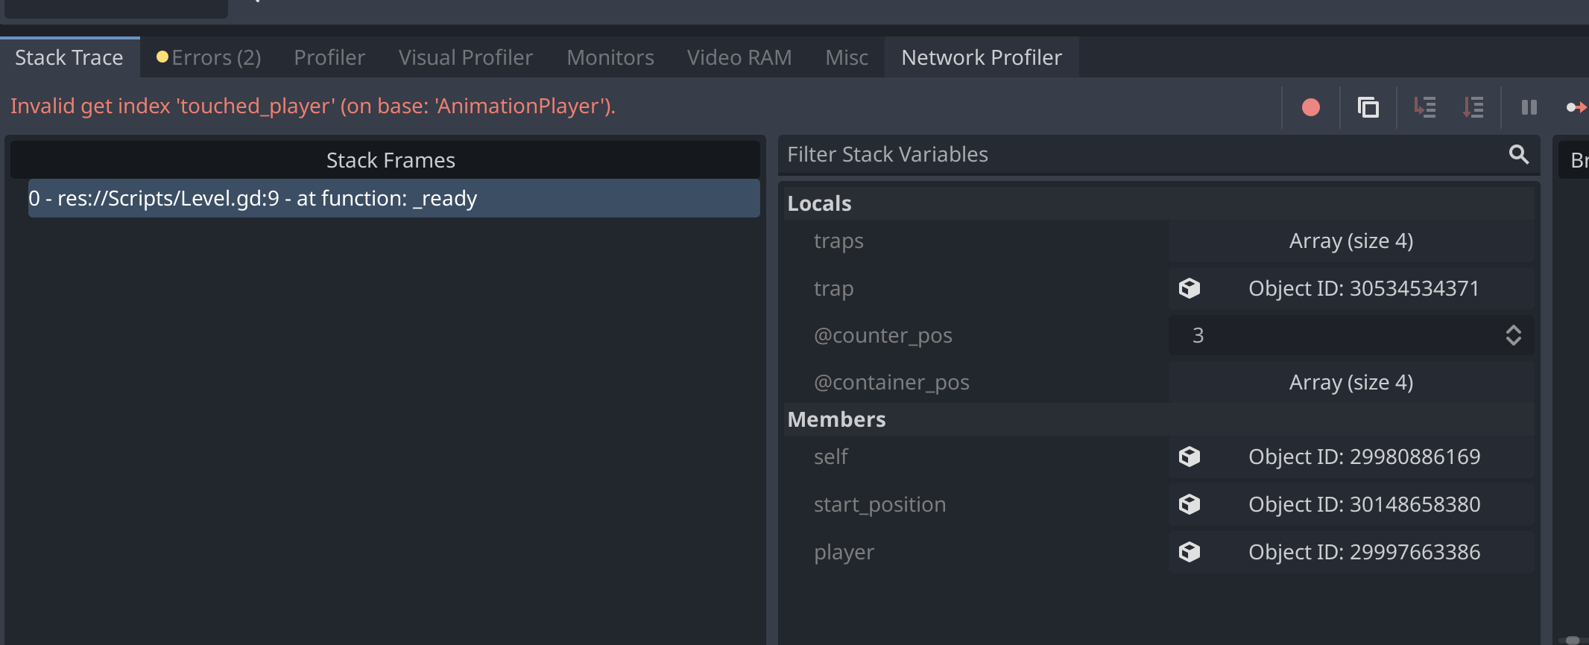Open the traps Array (size 4) value
1589x645 pixels.
(x=1351, y=241)
